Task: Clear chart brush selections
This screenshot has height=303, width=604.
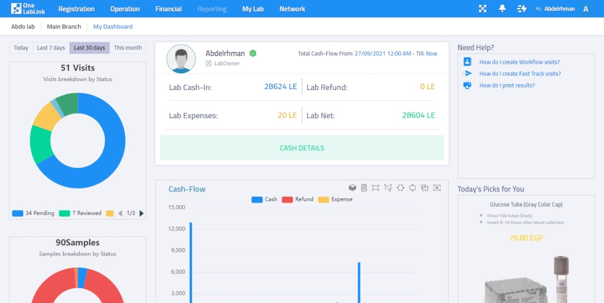Action: [437, 187]
